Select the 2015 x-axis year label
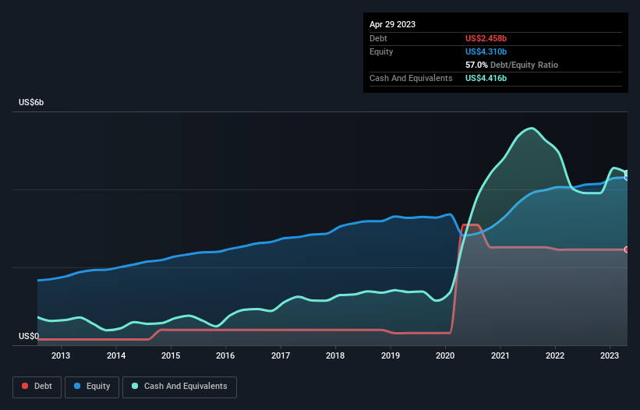The width and height of the screenshot is (640, 410). pos(171,356)
